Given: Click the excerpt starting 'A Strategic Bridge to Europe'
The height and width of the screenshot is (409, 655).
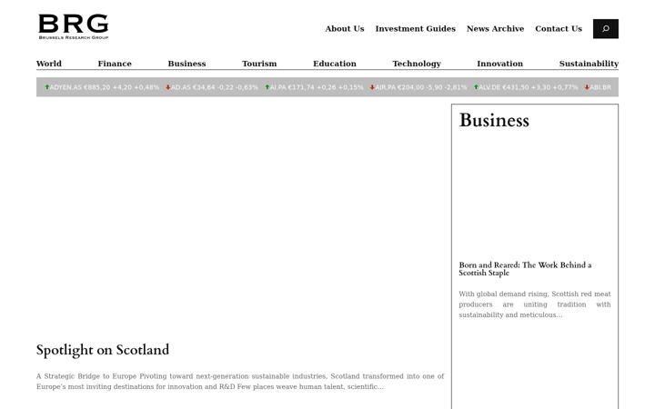Looking at the screenshot, I should 240,382.
